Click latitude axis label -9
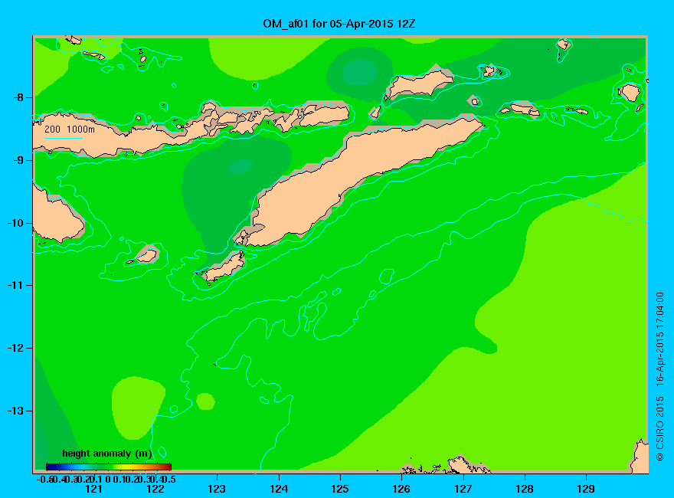 18,160
